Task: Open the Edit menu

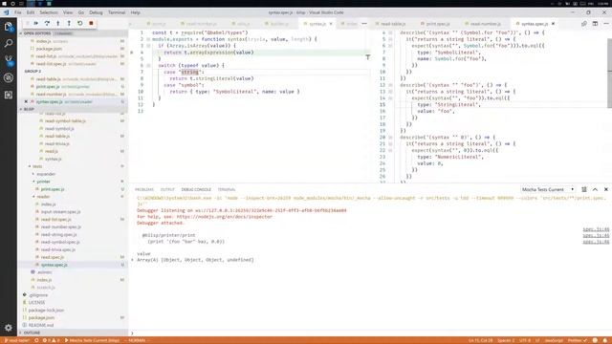Action: point(31,12)
